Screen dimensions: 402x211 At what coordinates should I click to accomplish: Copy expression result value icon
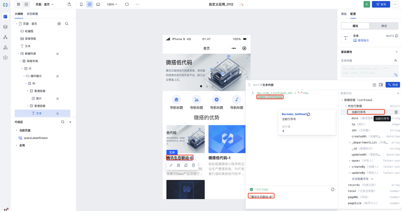click(333, 189)
